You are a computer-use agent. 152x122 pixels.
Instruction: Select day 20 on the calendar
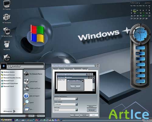(143, 16)
